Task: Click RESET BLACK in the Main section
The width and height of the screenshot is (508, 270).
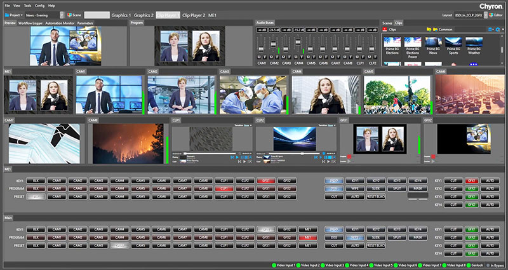Action: pyautogui.click(x=375, y=245)
